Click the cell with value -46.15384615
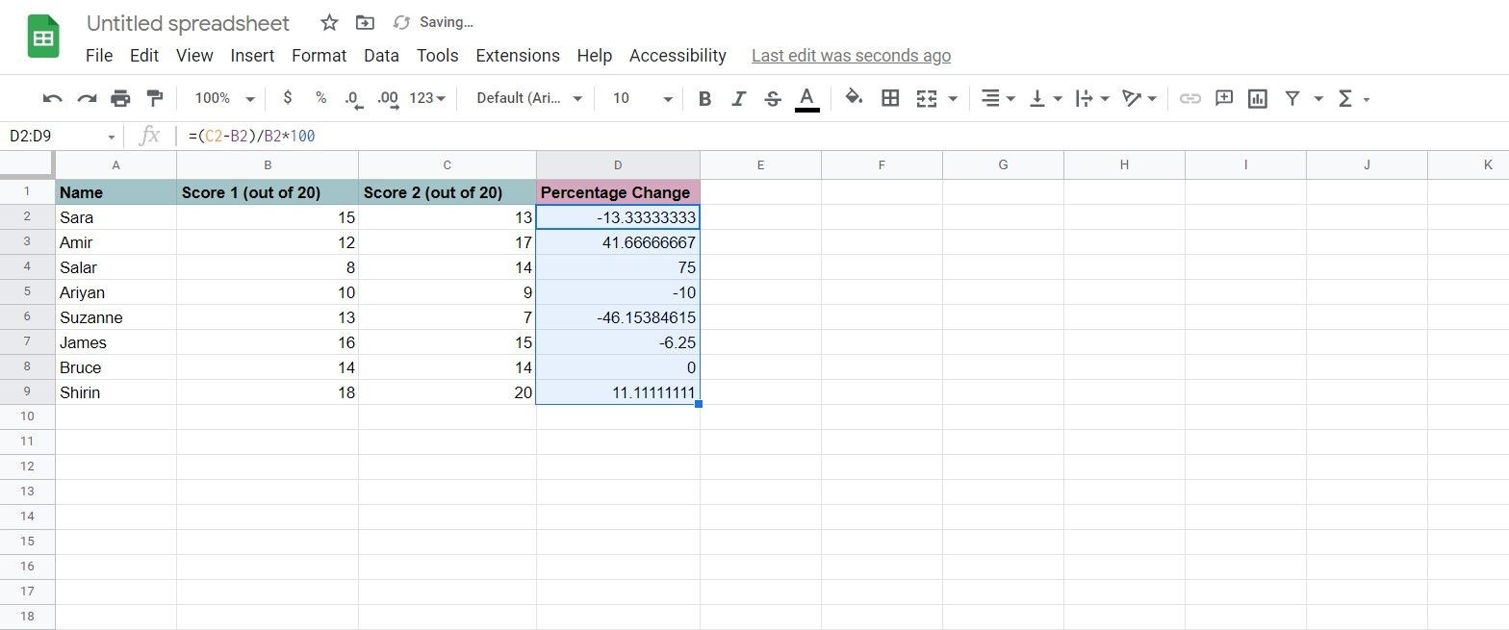Screen dimensions: 1509x630 (x=618, y=317)
